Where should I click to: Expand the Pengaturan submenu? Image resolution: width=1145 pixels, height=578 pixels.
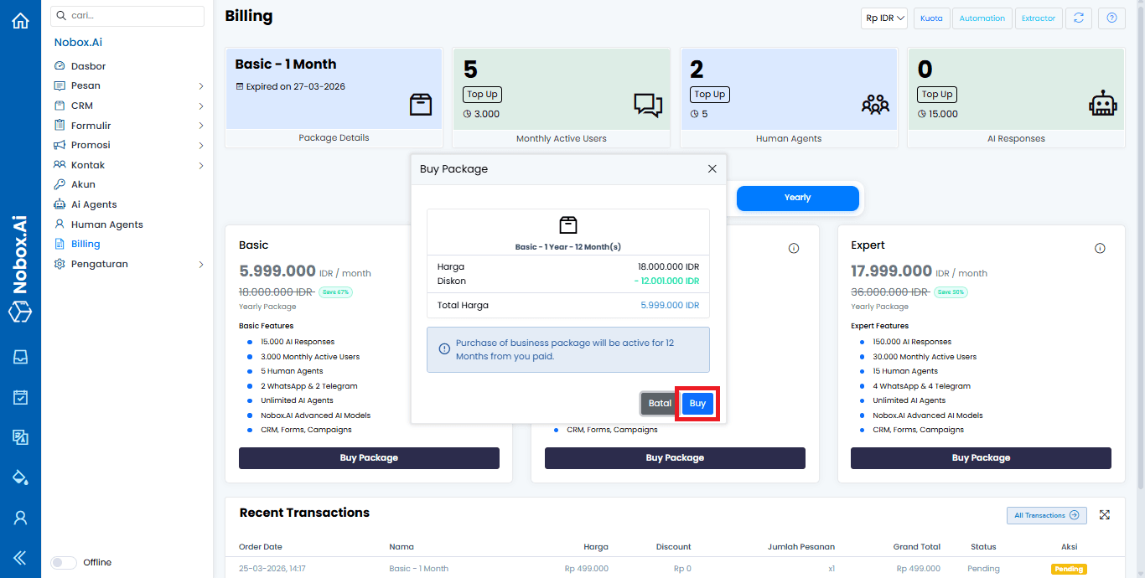coord(201,265)
